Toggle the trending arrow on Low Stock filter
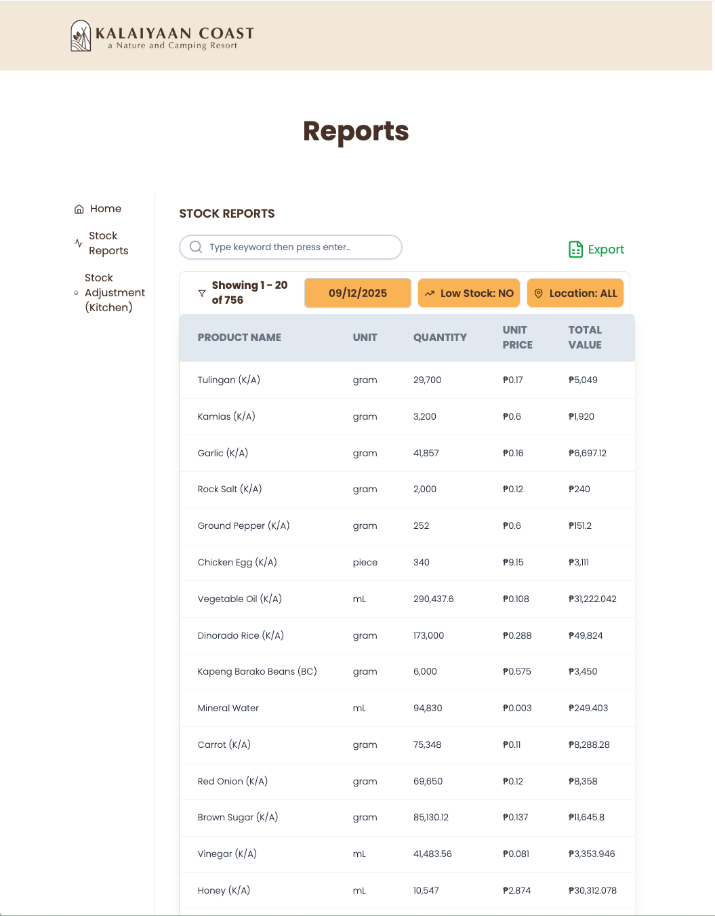The height and width of the screenshot is (916, 715). 429,293
